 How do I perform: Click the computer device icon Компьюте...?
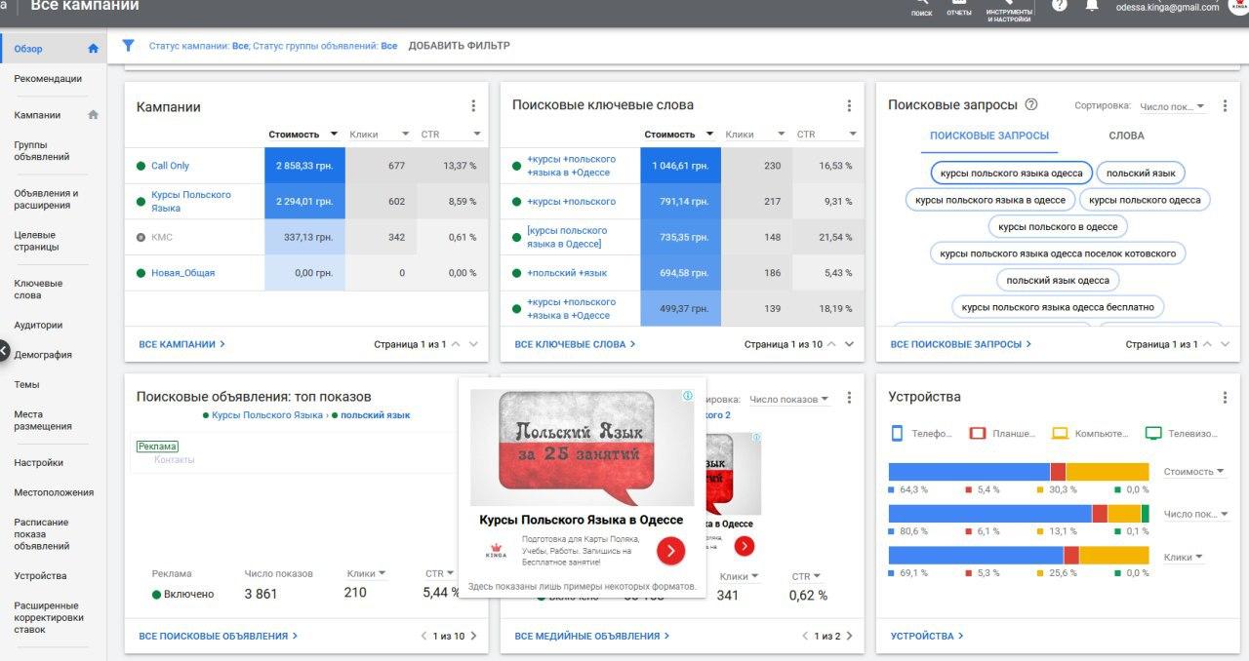1060,433
